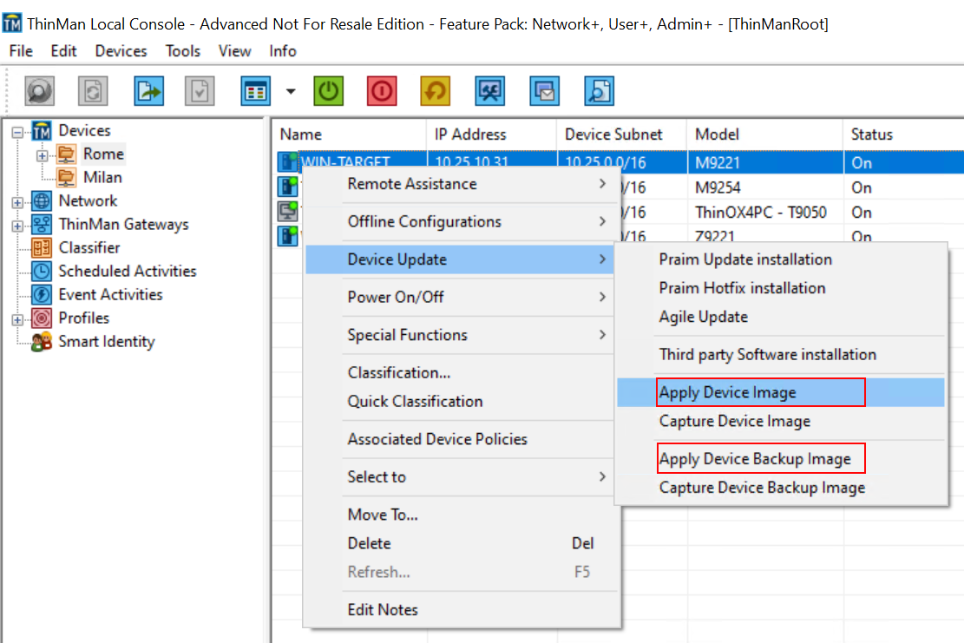Expand the Profiles tree node

[x=17, y=319]
